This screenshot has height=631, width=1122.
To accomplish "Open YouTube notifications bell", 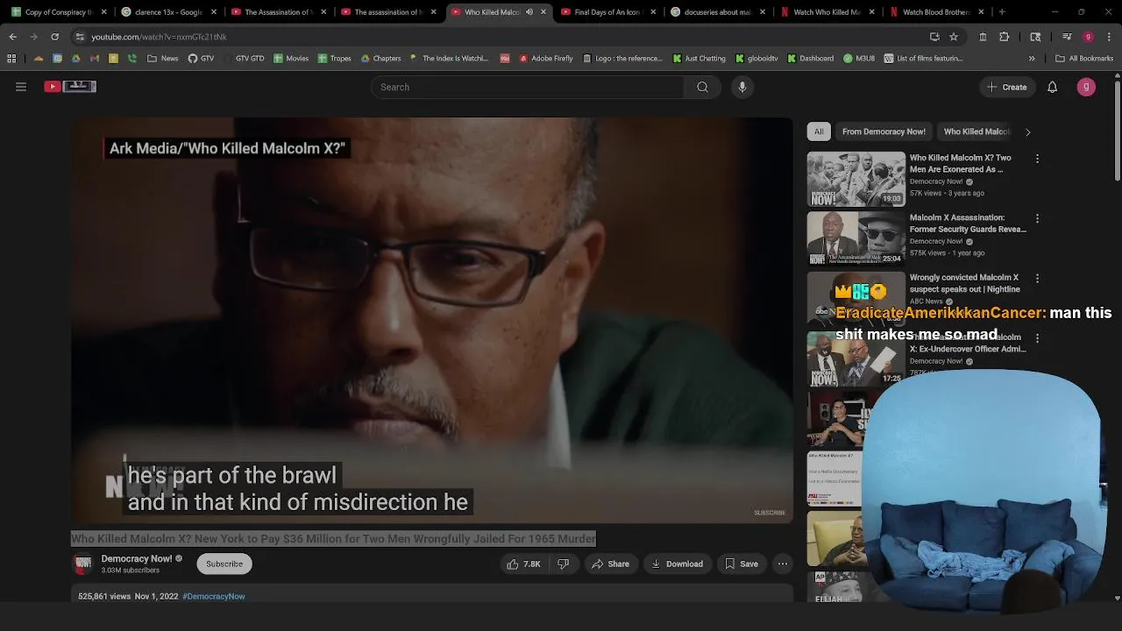I will 1052,87.
